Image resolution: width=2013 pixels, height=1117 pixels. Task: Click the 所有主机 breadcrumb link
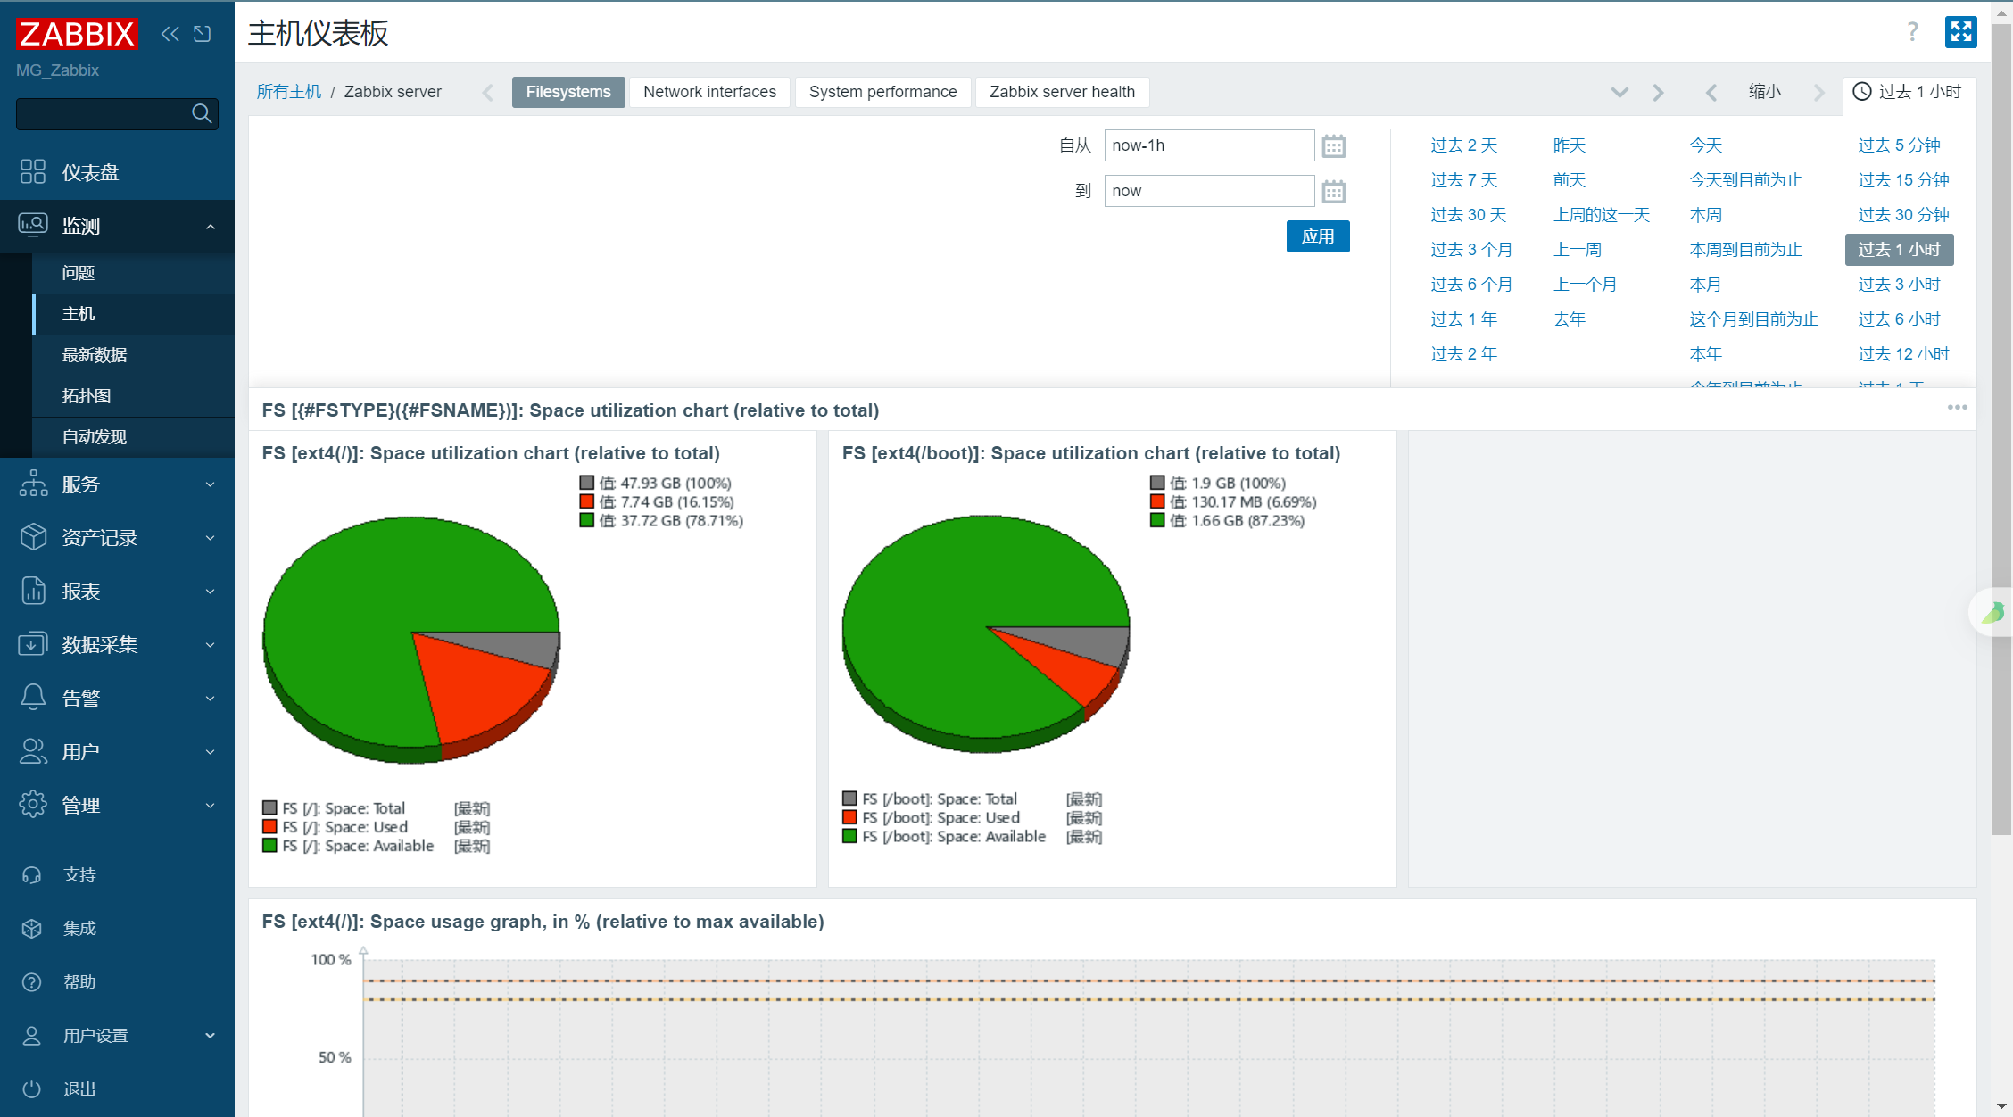288,92
